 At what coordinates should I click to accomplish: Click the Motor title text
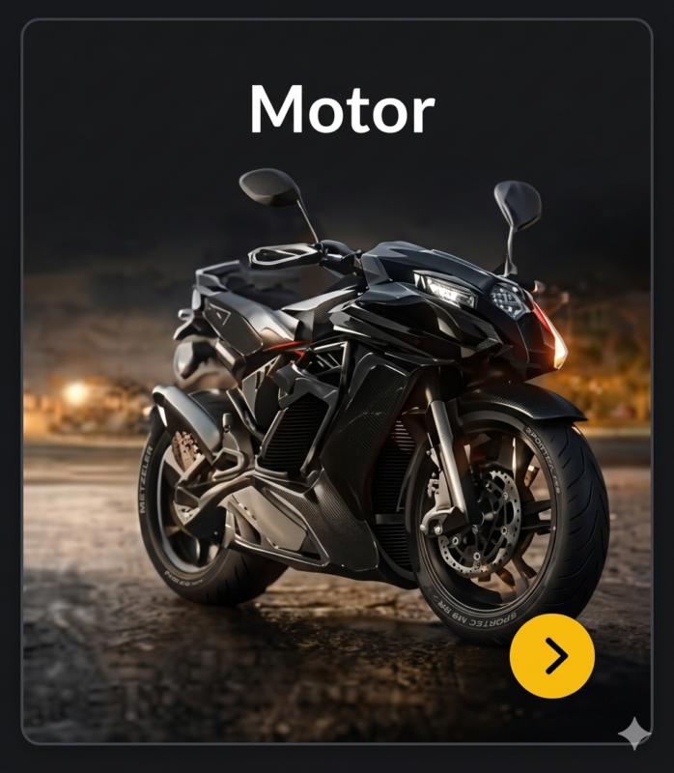tap(343, 109)
